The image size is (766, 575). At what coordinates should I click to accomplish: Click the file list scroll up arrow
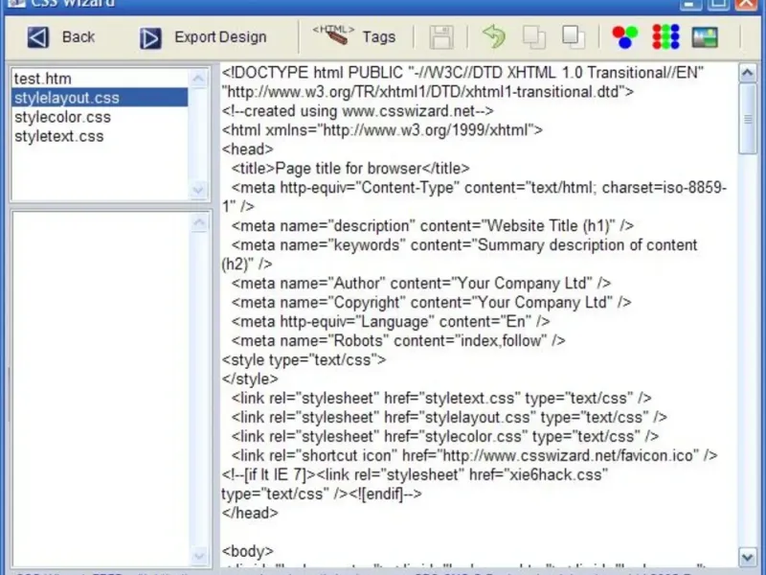(x=198, y=79)
